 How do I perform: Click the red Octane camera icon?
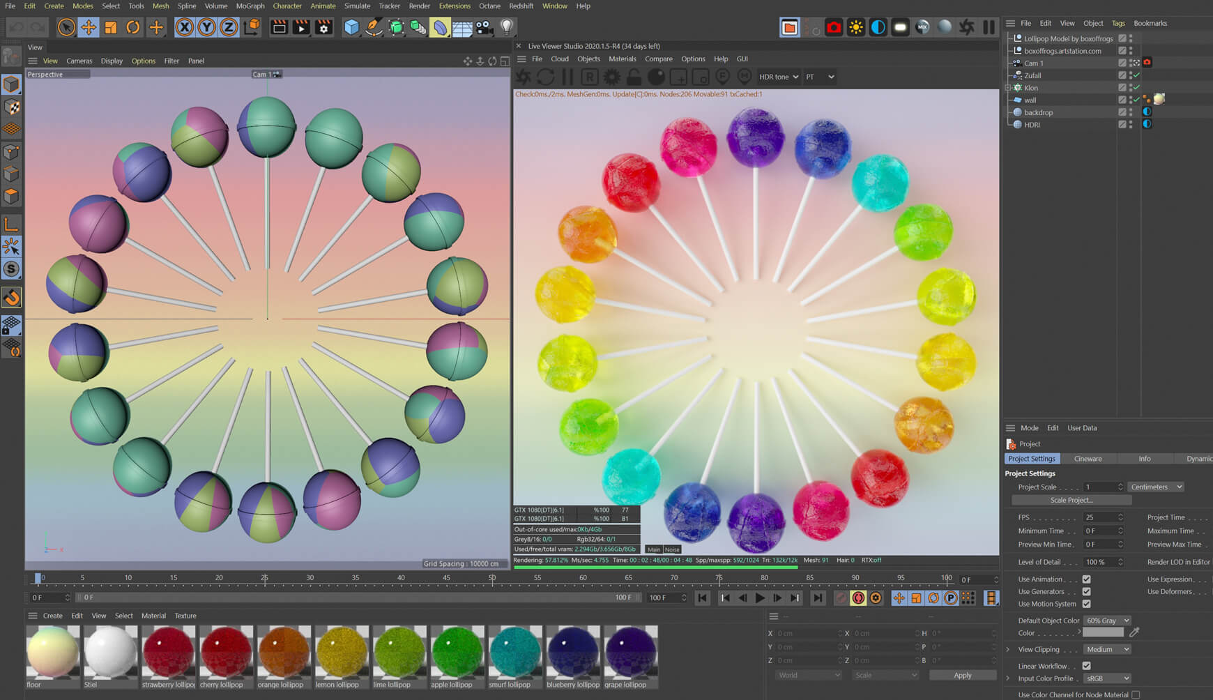point(834,27)
